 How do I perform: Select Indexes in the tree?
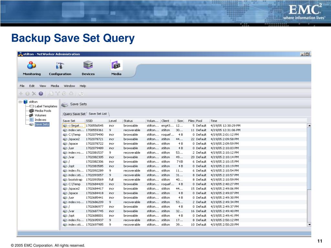tap(40, 120)
